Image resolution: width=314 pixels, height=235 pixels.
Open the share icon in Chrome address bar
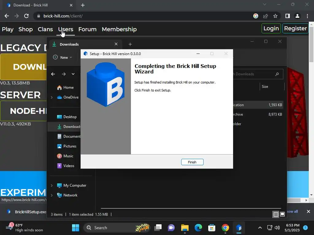click(x=266, y=16)
